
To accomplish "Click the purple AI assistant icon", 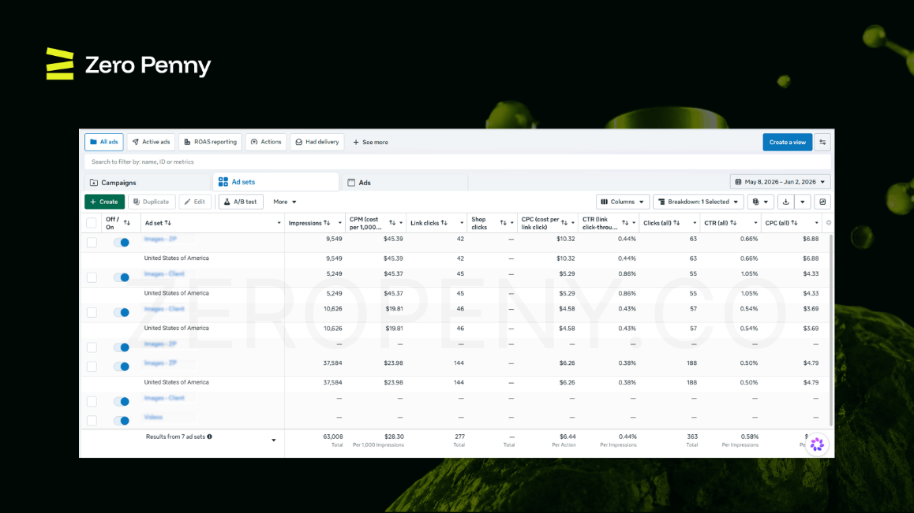I will [x=817, y=444].
